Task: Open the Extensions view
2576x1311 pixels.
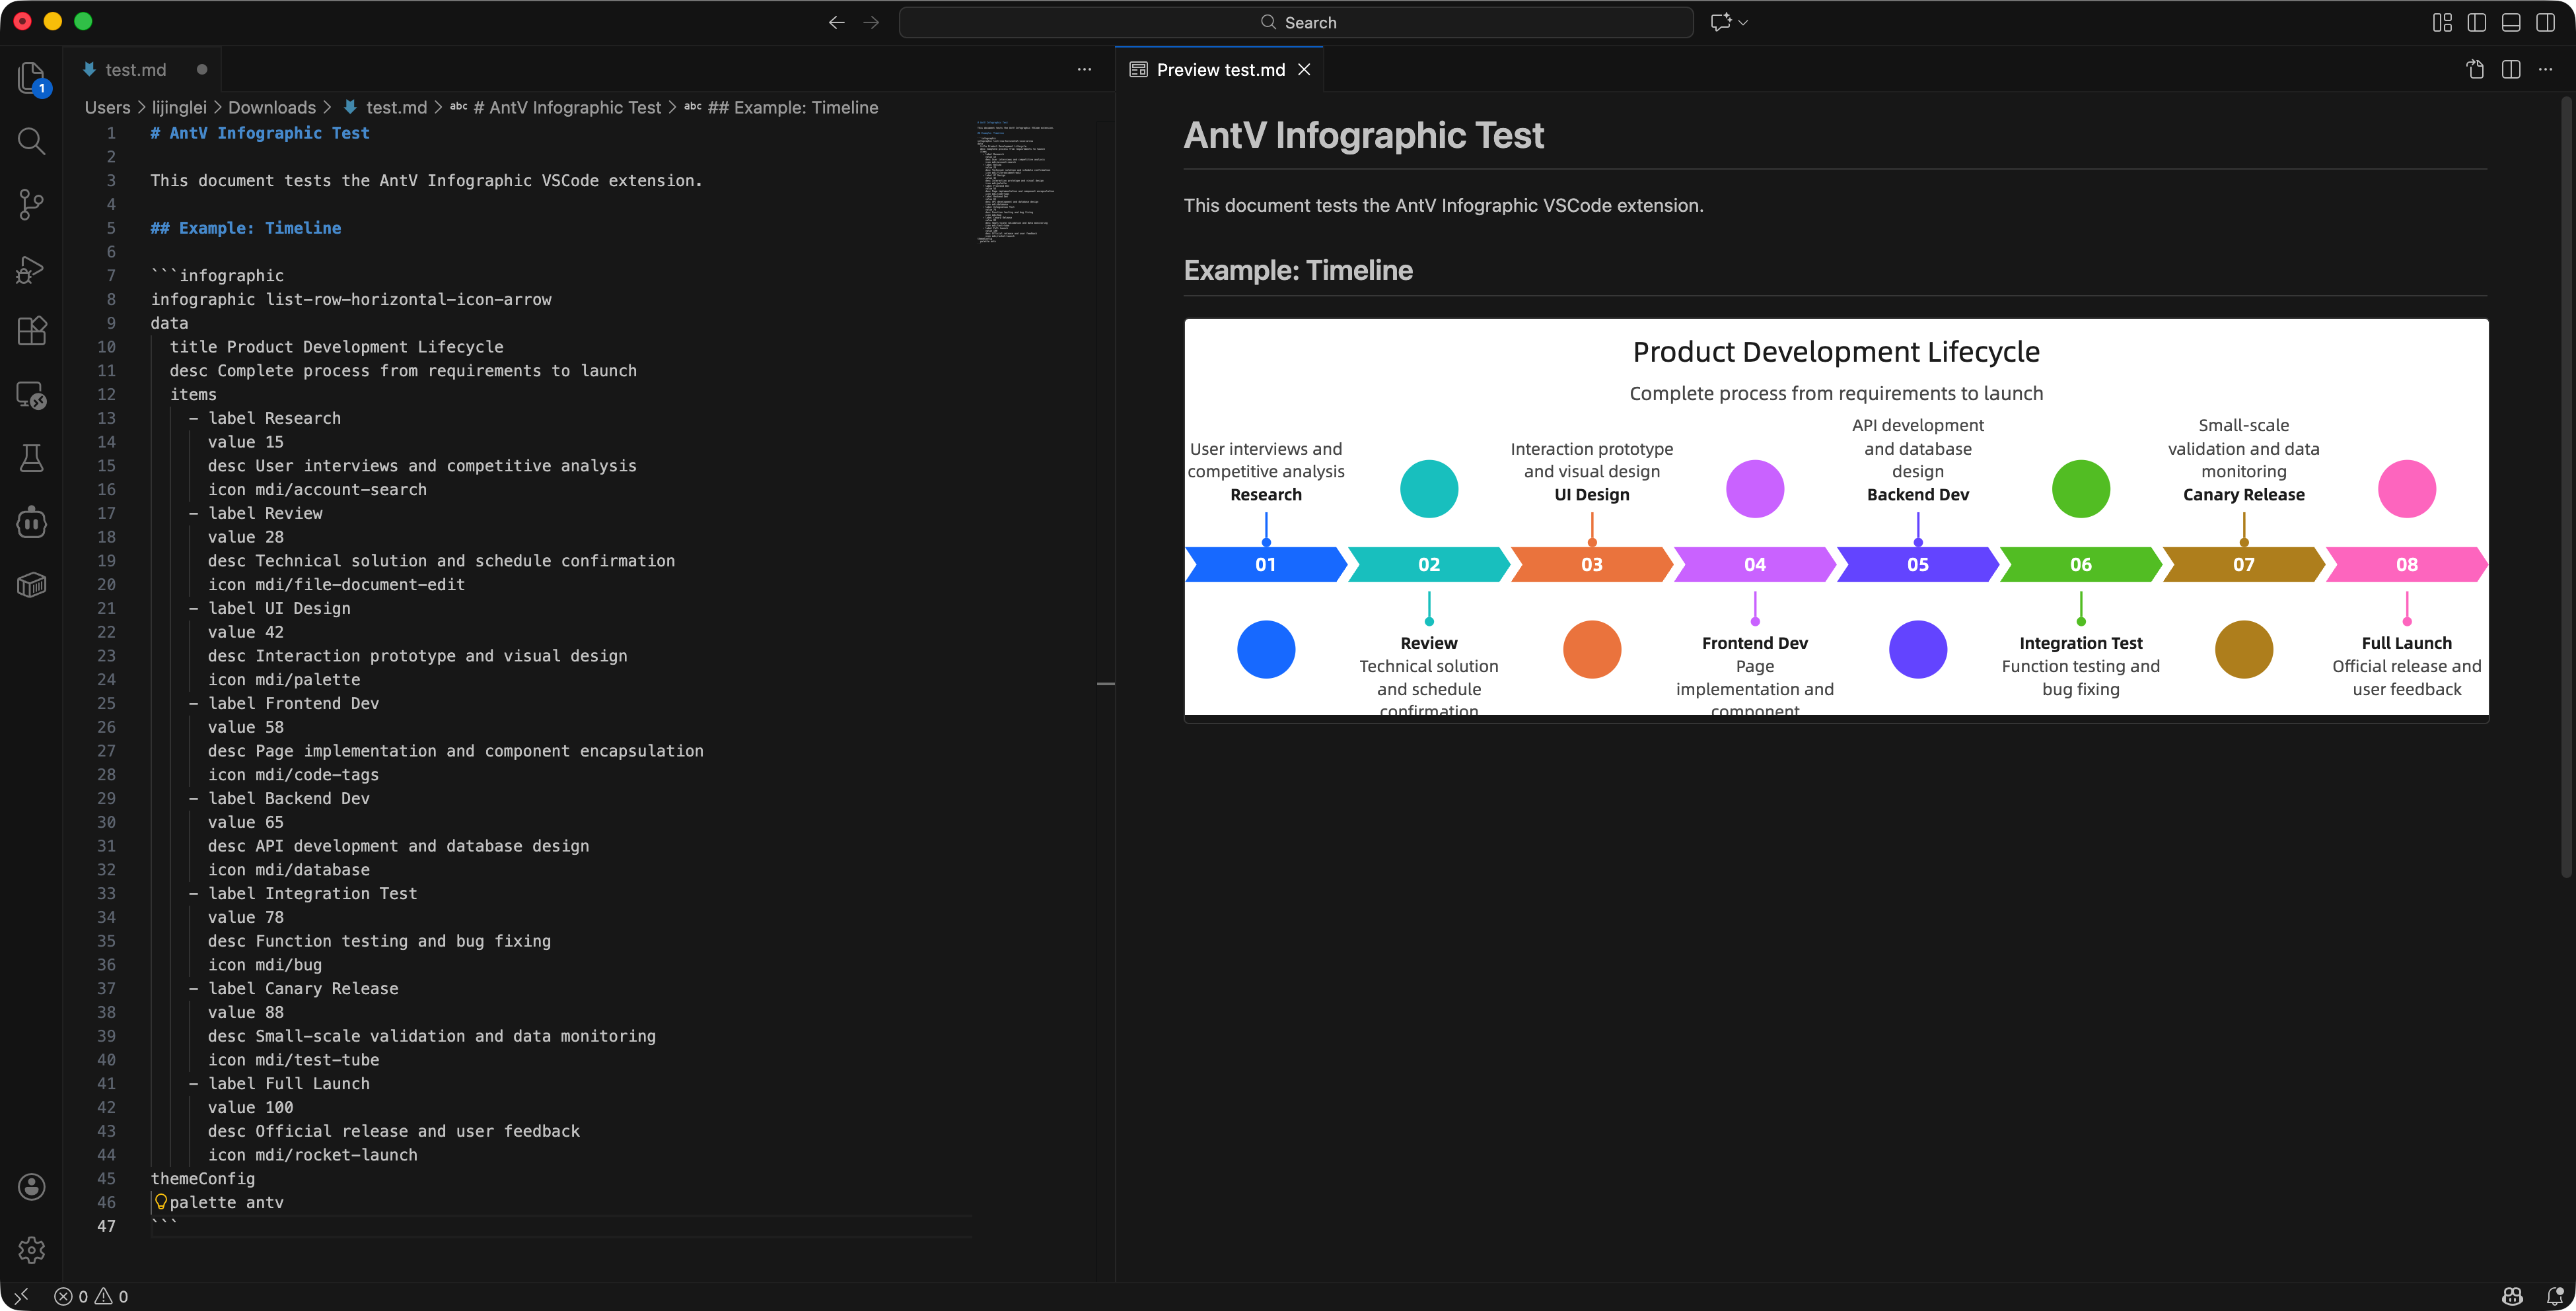Action: 31,331
